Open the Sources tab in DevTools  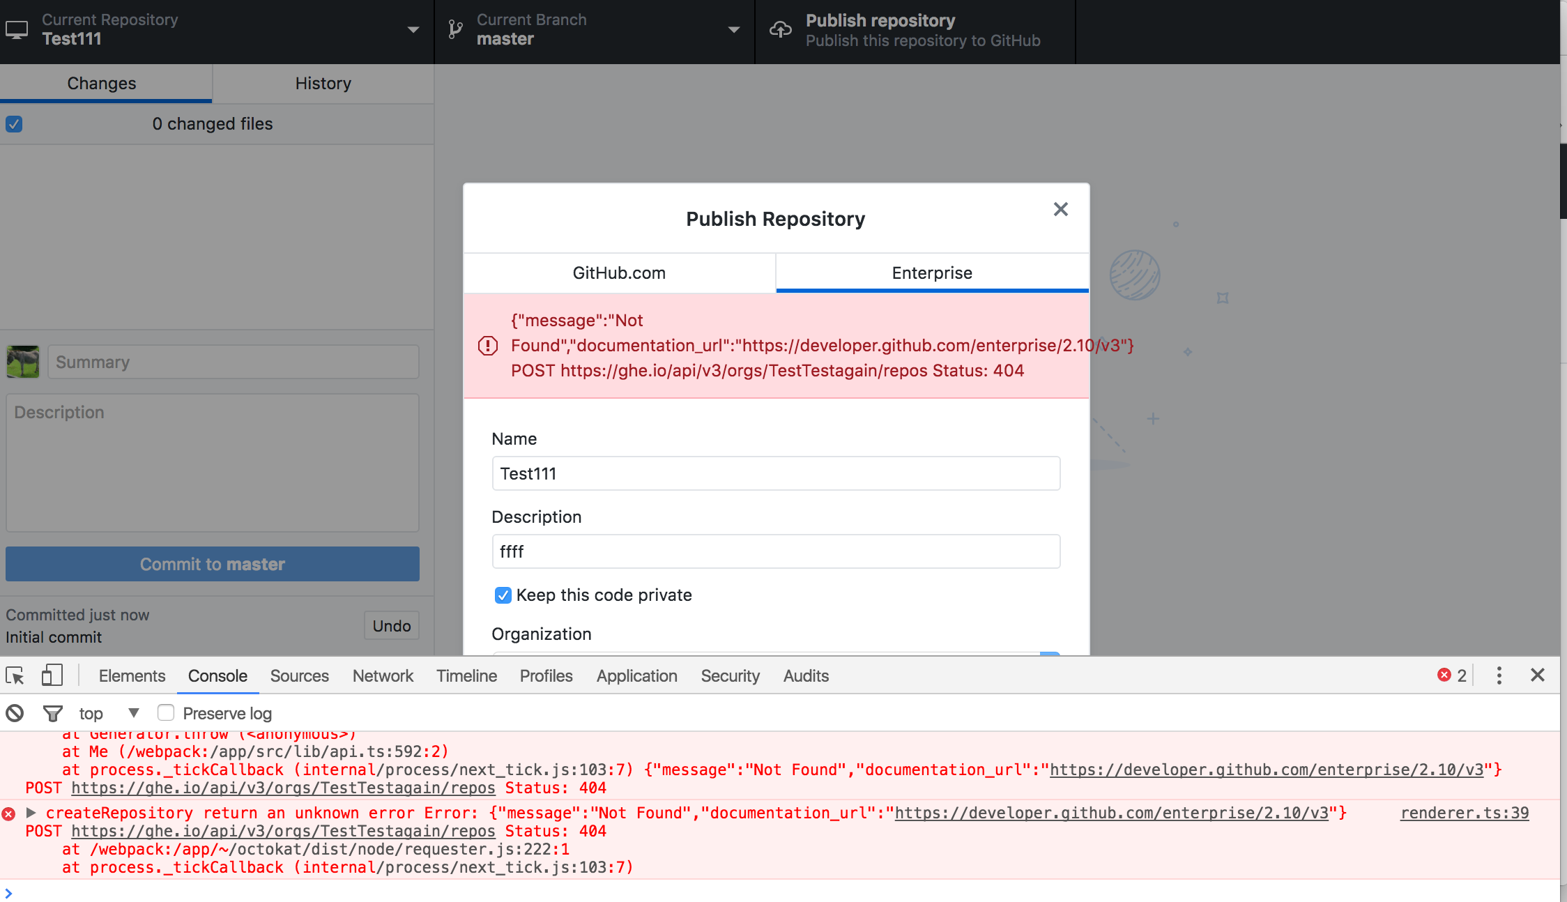point(299,675)
